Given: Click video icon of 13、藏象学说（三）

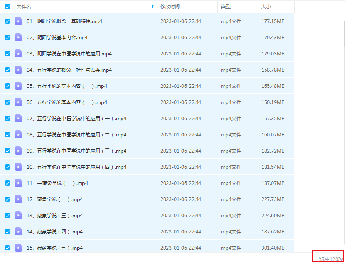Looking at the screenshot, I should coord(19,215).
